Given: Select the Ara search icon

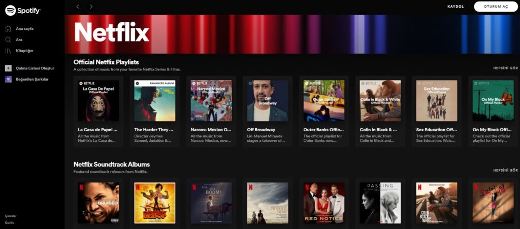Looking at the screenshot, I should (8, 40).
